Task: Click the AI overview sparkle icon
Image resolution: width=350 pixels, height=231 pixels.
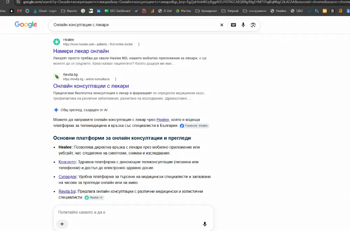Action: [x=56, y=110]
